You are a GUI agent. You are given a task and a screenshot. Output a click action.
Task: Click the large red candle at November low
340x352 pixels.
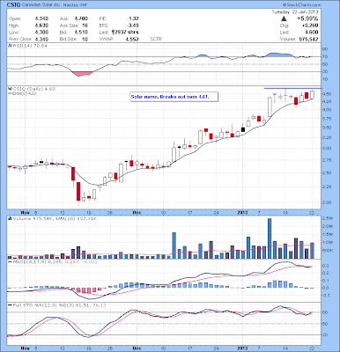click(x=78, y=191)
